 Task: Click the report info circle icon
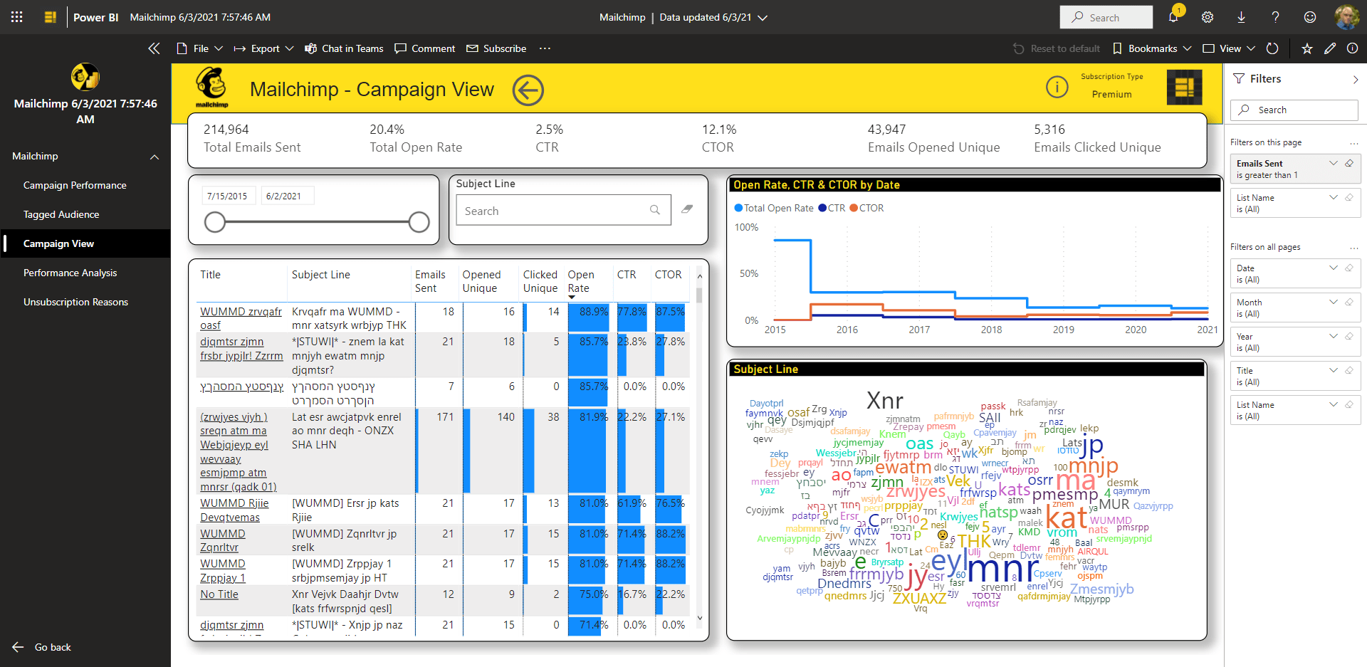pyautogui.click(x=1057, y=87)
